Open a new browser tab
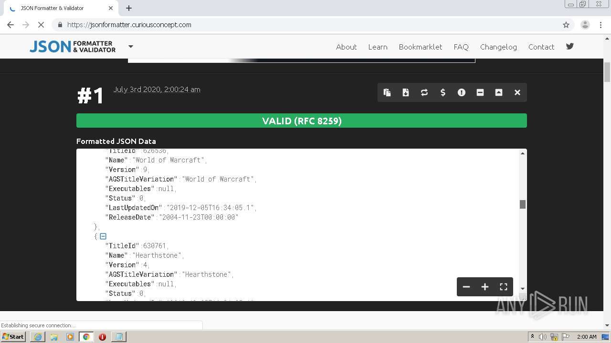Screen dimensions: 611x343 coord(129,8)
